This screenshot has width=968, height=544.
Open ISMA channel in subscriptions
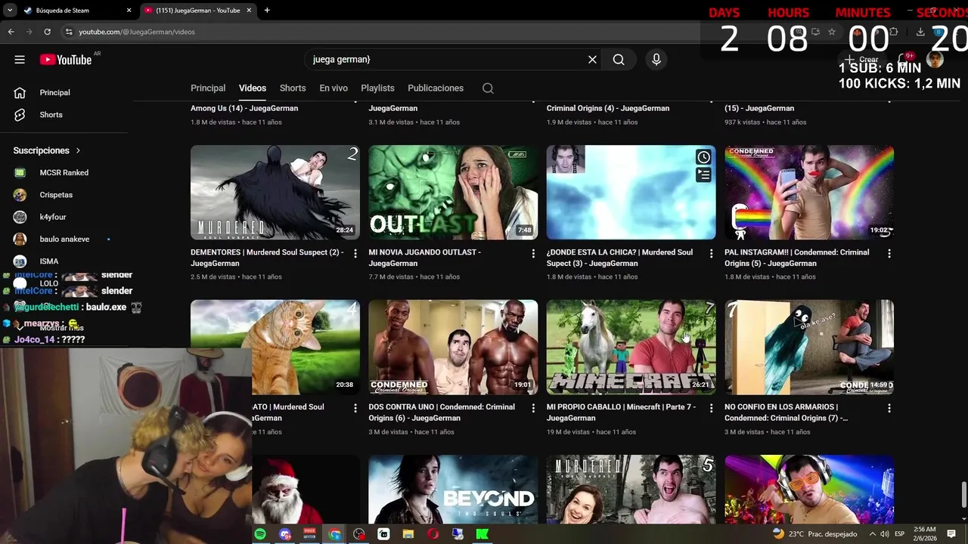point(49,261)
